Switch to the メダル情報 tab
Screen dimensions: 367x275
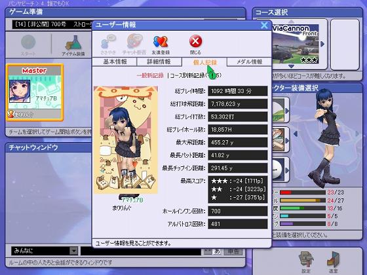249,62
